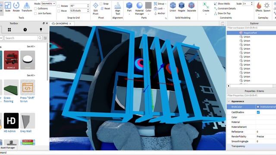Toggle the Move snap checkbox
The height and width of the screenshot is (155, 276).
tap(59, 11)
